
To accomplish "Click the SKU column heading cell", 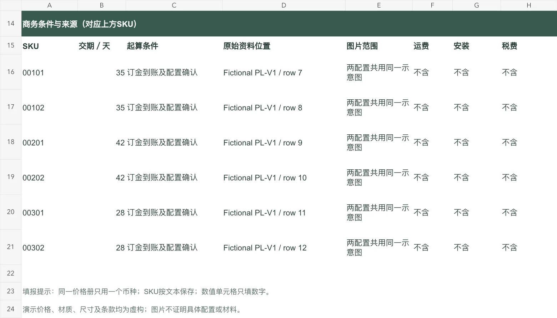I will tap(49, 46).
